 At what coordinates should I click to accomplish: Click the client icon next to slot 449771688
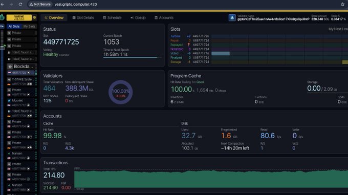[x=28, y=168]
